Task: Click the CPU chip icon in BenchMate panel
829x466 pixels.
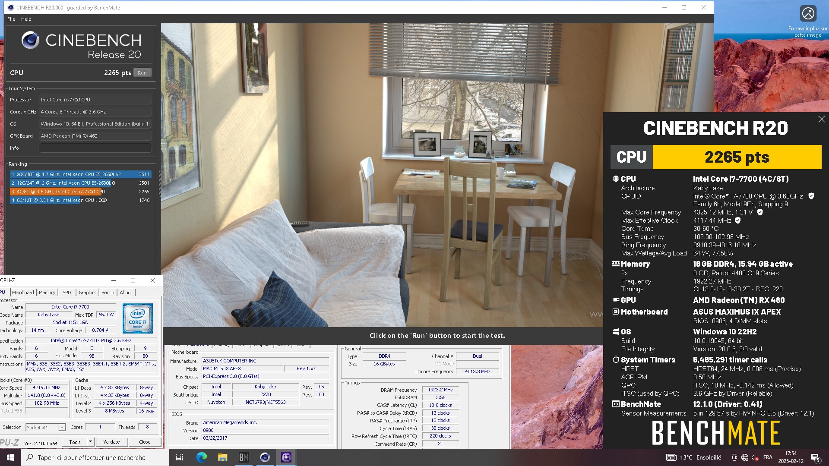Action: tap(616, 179)
